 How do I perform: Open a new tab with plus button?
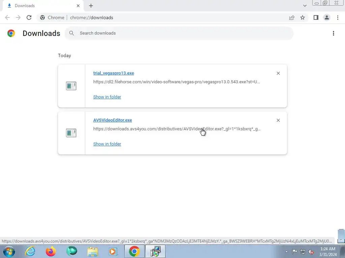click(x=91, y=6)
